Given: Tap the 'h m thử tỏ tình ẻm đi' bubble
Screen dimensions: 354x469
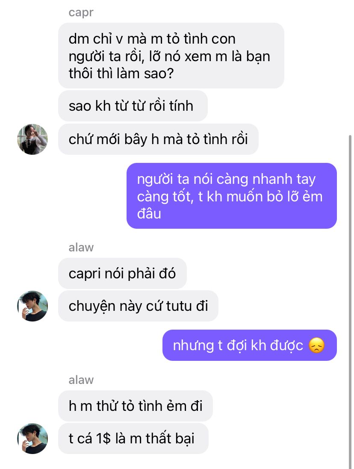Looking at the screenshot, I should [136, 406].
